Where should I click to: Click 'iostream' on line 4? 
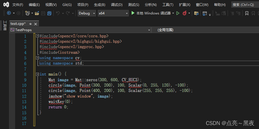[x=69, y=52]
